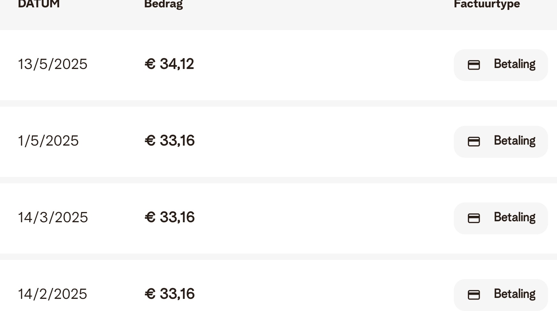Select the € 33,16 amount dated 14/3/2025

(170, 217)
